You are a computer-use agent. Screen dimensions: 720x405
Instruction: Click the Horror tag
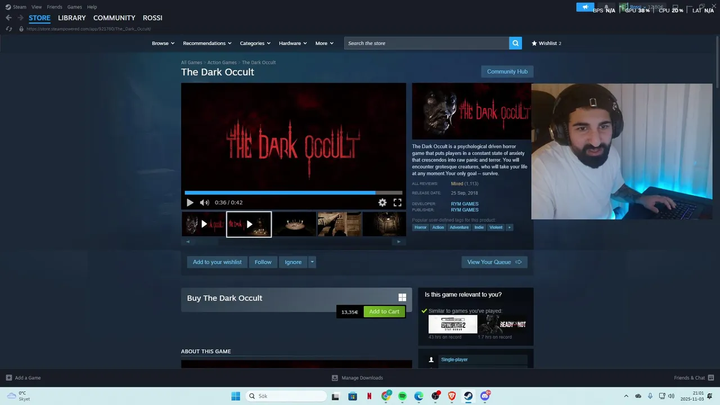click(x=421, y=227)
